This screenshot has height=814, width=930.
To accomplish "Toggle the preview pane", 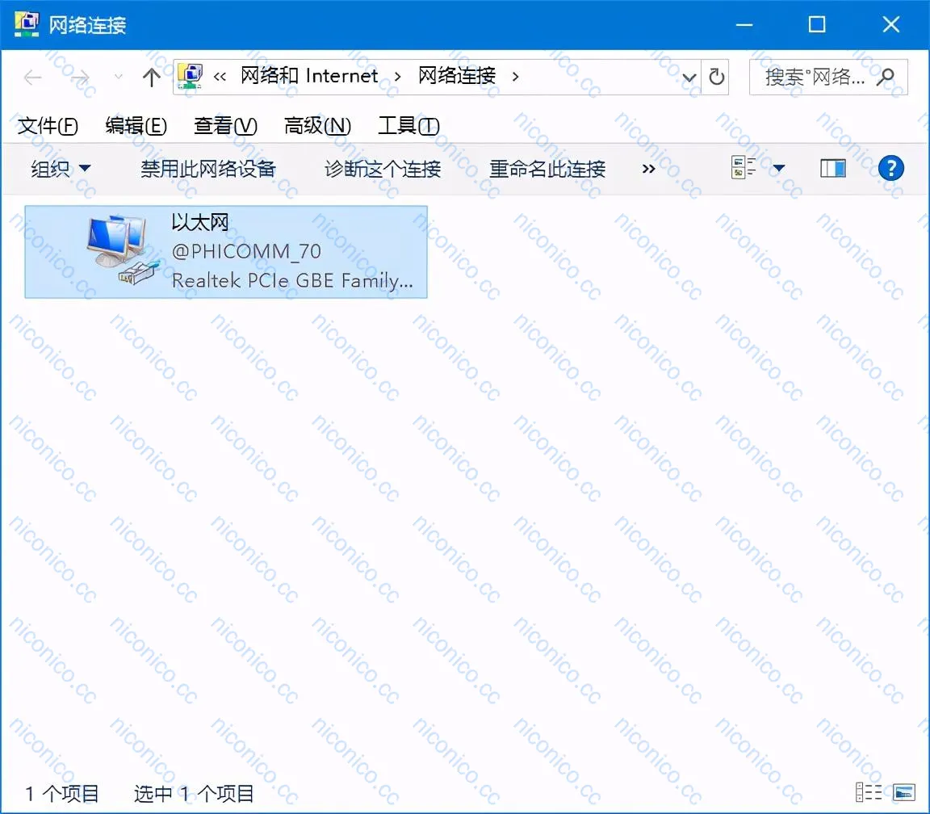I will (833, 169).
